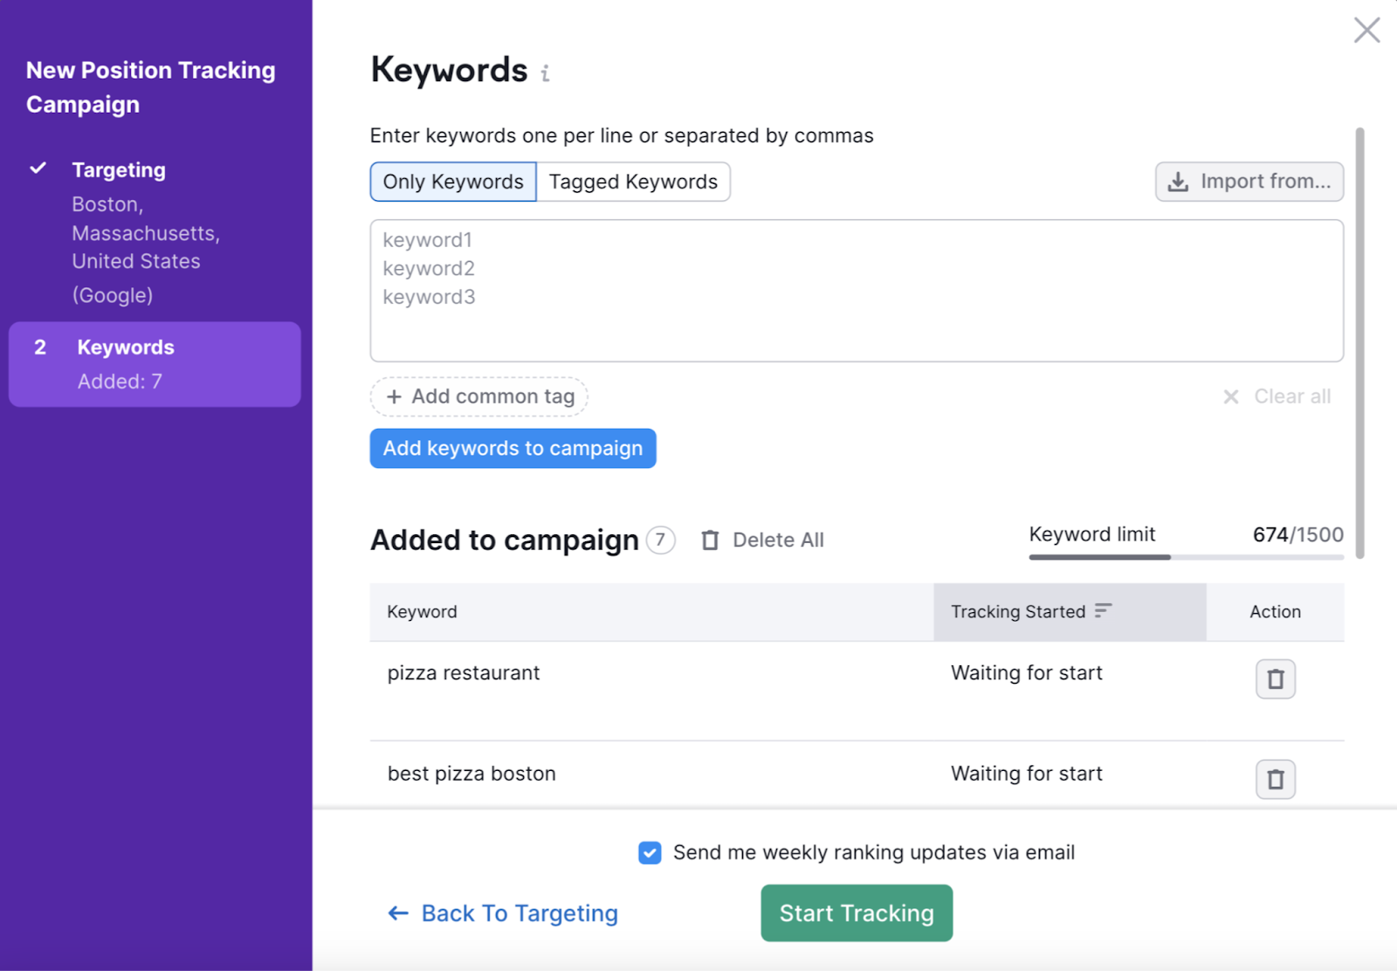Click the download icon on Import from button
Viewport: 1397px width, 971px height.
click(x=1179, y=182)
